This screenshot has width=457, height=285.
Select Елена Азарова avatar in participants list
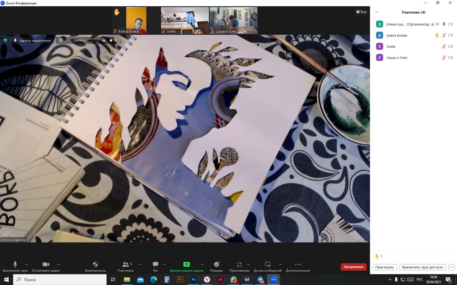pyautogui.click(x=380, y=24)
